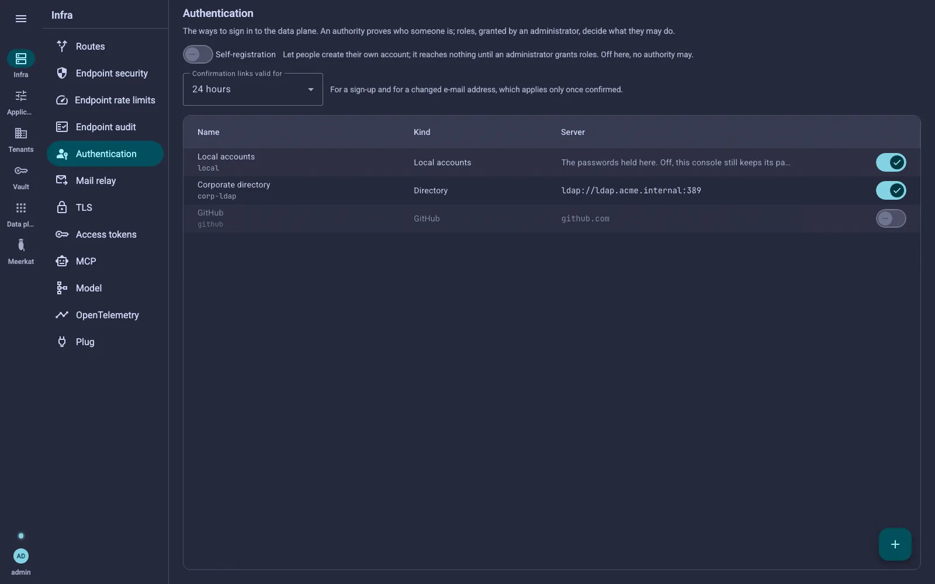935x584 pixels.
Task: Enable the Self-registration switch
Action: click(x=198, y=54)
